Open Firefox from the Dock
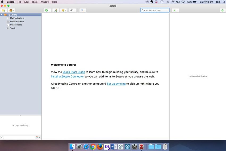 tap(100, 147)
